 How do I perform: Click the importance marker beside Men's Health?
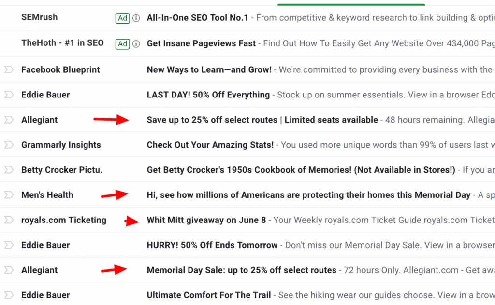8,194
